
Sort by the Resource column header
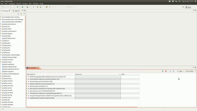(98, 74)
